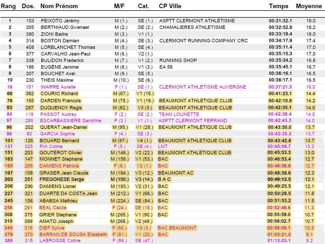Click the highlighted name BOUARD Bernard
325x244 pixels.
59,141
